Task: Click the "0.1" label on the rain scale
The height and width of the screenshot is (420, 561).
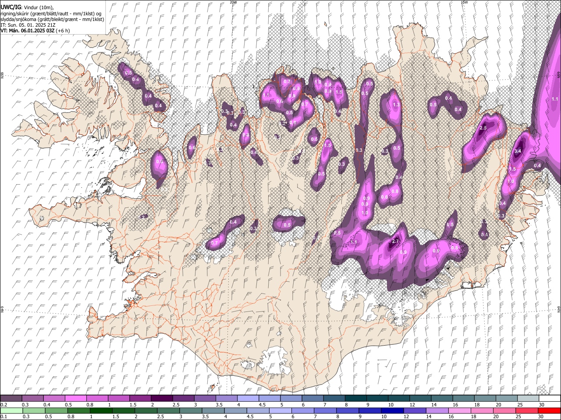Action: tap(4, 416)
